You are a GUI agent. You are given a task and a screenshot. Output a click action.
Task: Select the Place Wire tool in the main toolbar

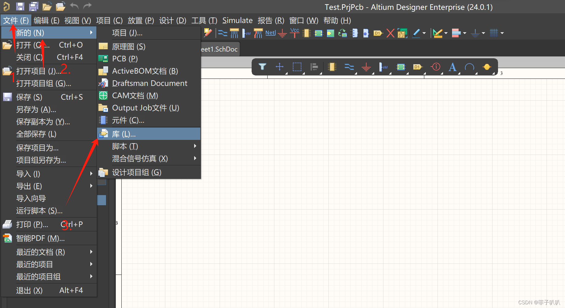tap(223, 33)
